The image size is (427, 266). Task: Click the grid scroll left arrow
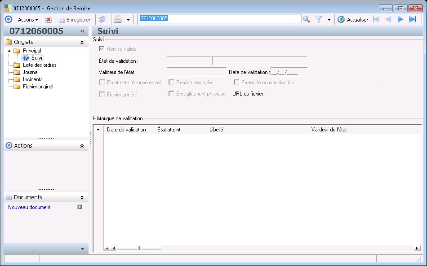(114, 248)
